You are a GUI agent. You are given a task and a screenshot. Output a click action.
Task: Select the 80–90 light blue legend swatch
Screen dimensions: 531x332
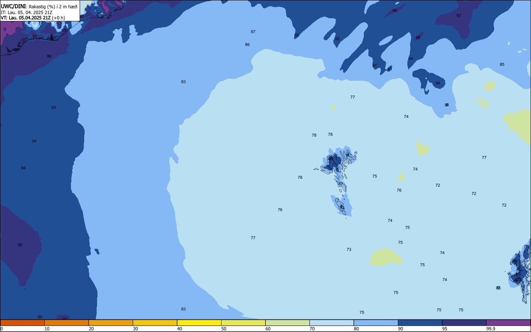[x=376, y=322]
